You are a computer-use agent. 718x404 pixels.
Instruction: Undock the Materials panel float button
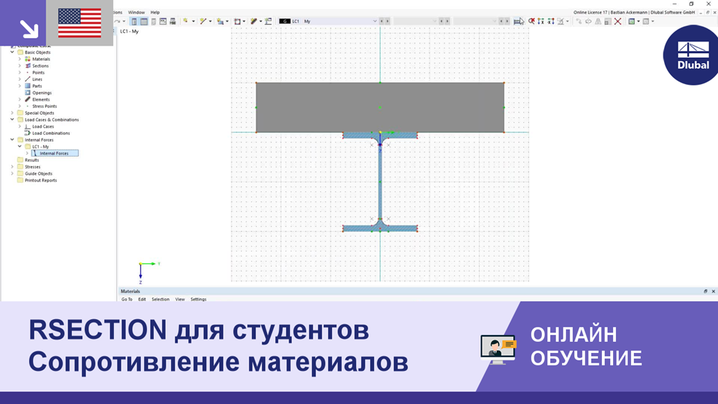point(706,291)
